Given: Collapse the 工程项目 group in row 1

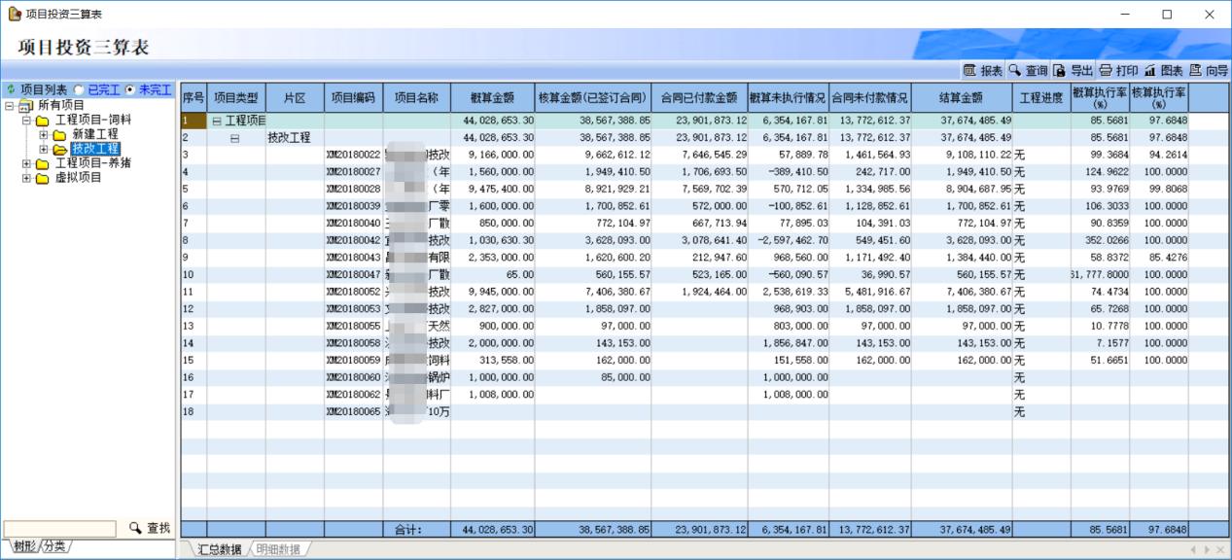Looking at the screenshot, I should tap(217, 121).
